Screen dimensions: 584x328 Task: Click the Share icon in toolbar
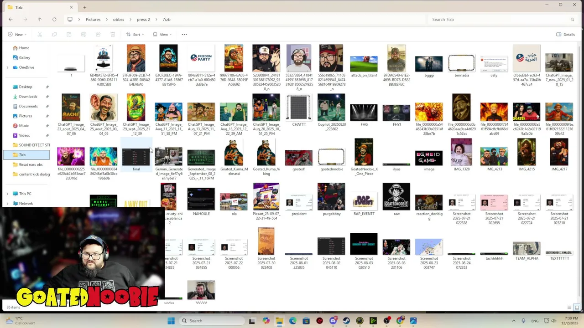click(98, 35)
